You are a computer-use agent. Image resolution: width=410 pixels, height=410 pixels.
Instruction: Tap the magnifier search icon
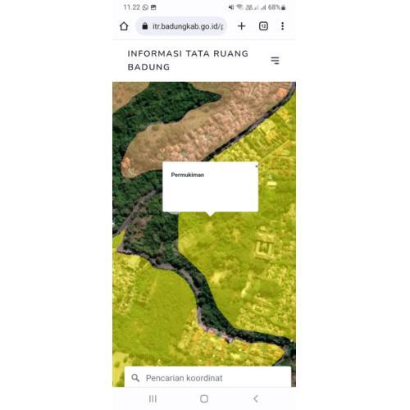click(135, 378)
